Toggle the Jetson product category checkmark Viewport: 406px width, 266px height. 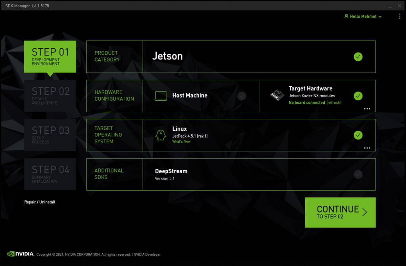point(358,57)
